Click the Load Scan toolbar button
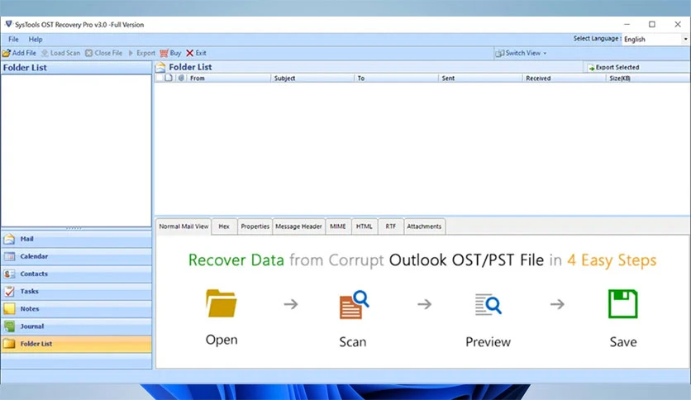The image size is (691, 400). click(61, 53)
